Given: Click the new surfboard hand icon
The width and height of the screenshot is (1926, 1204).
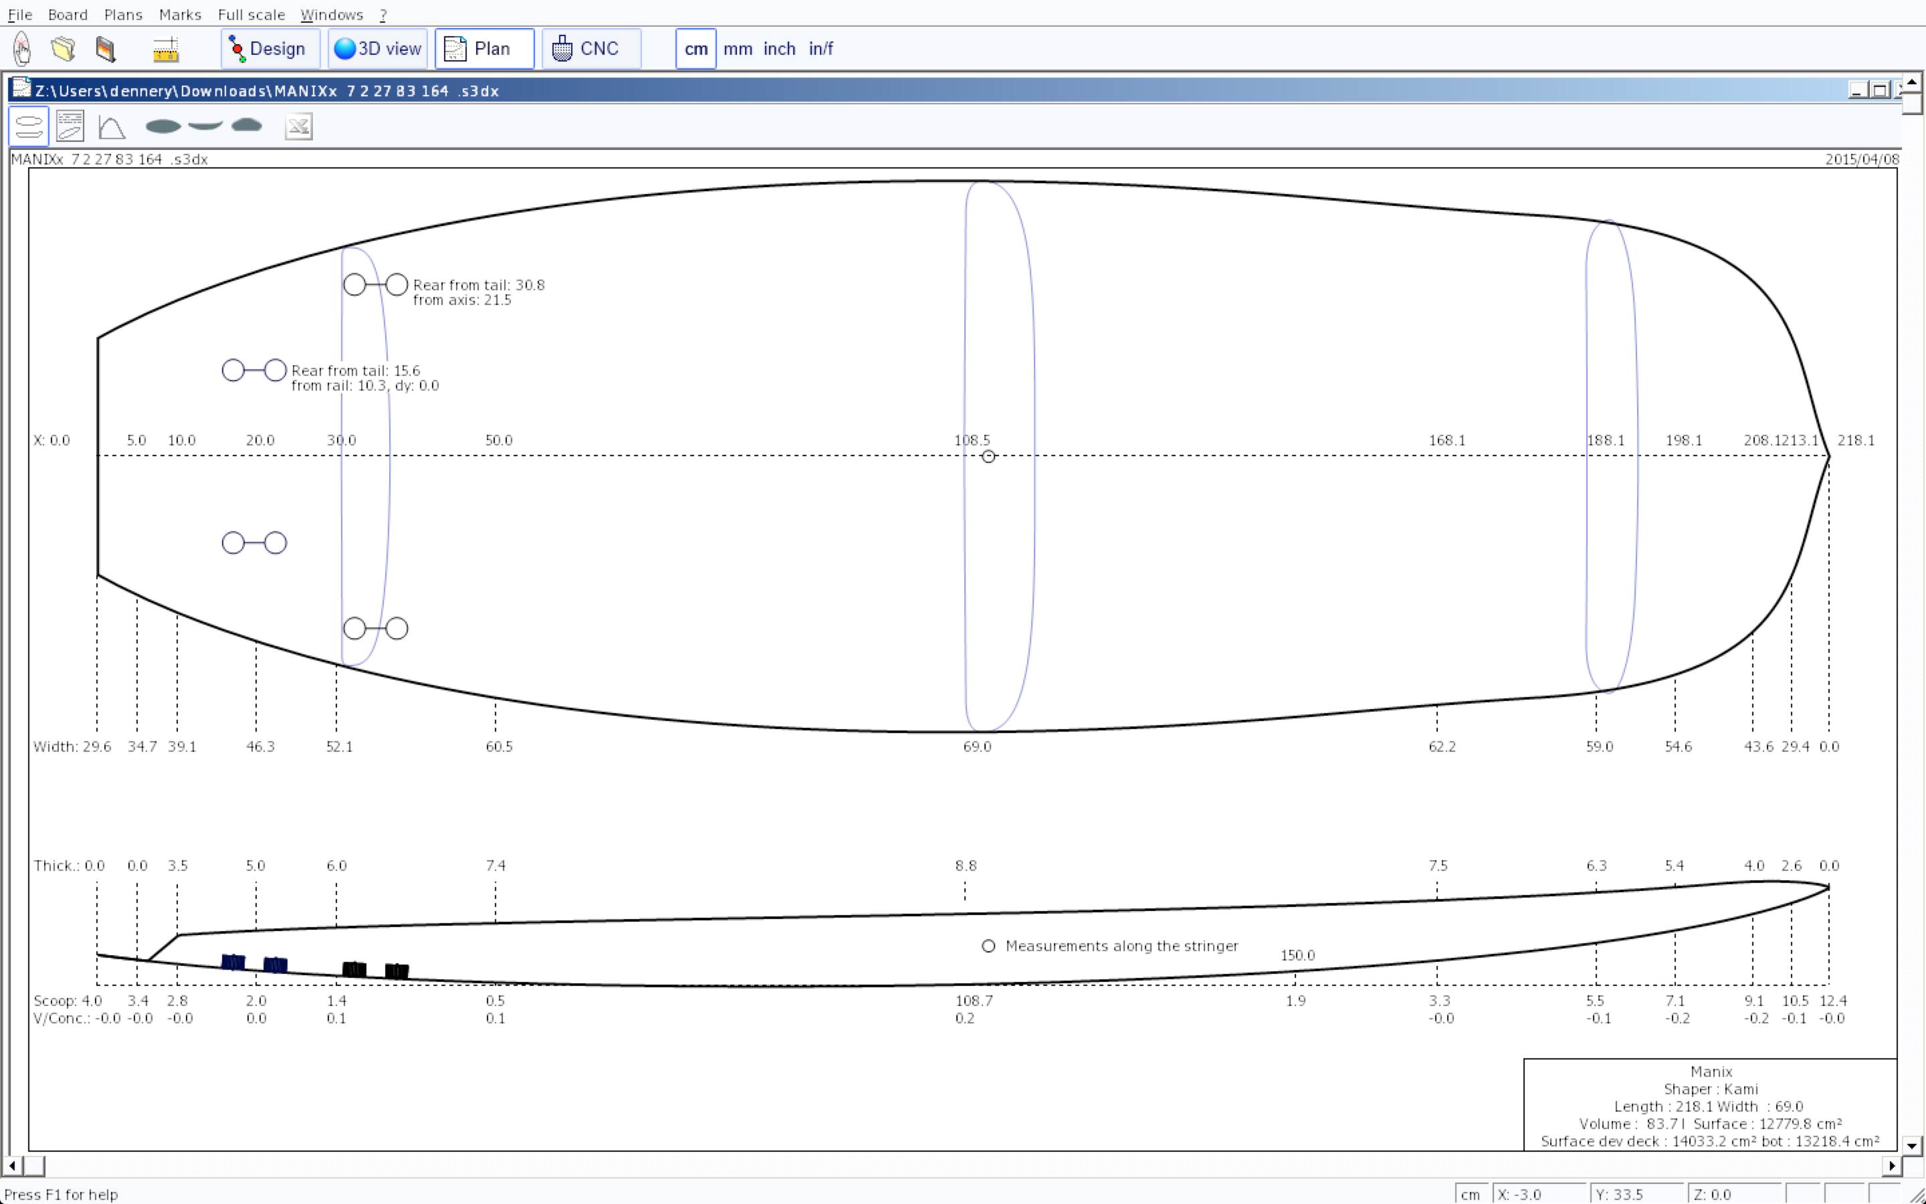Looking at the screenshot, I should point(22,49).
